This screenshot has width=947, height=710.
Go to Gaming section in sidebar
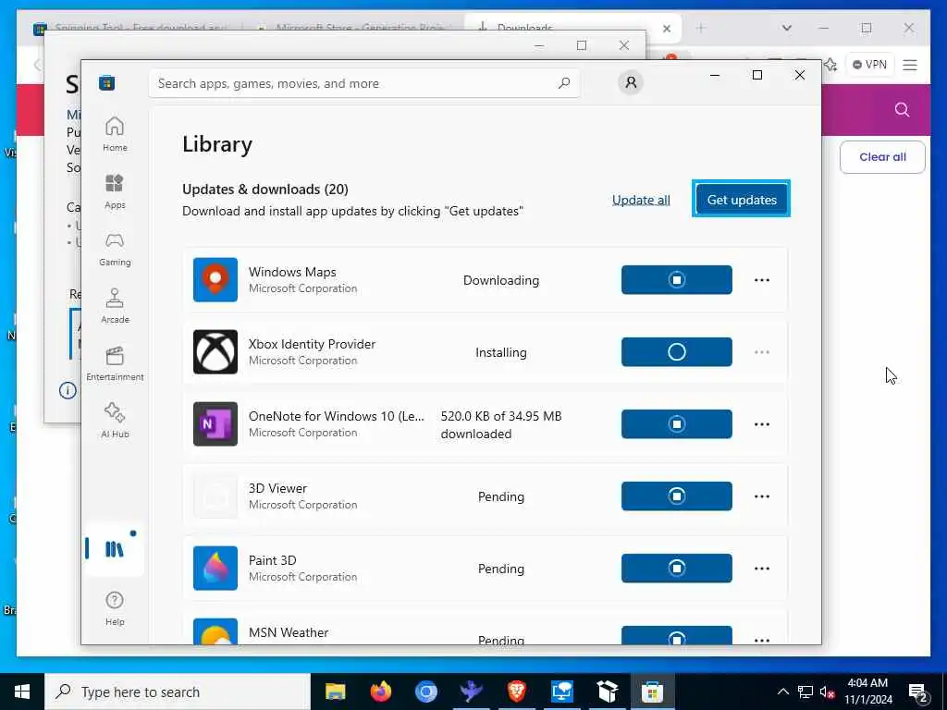115,249
